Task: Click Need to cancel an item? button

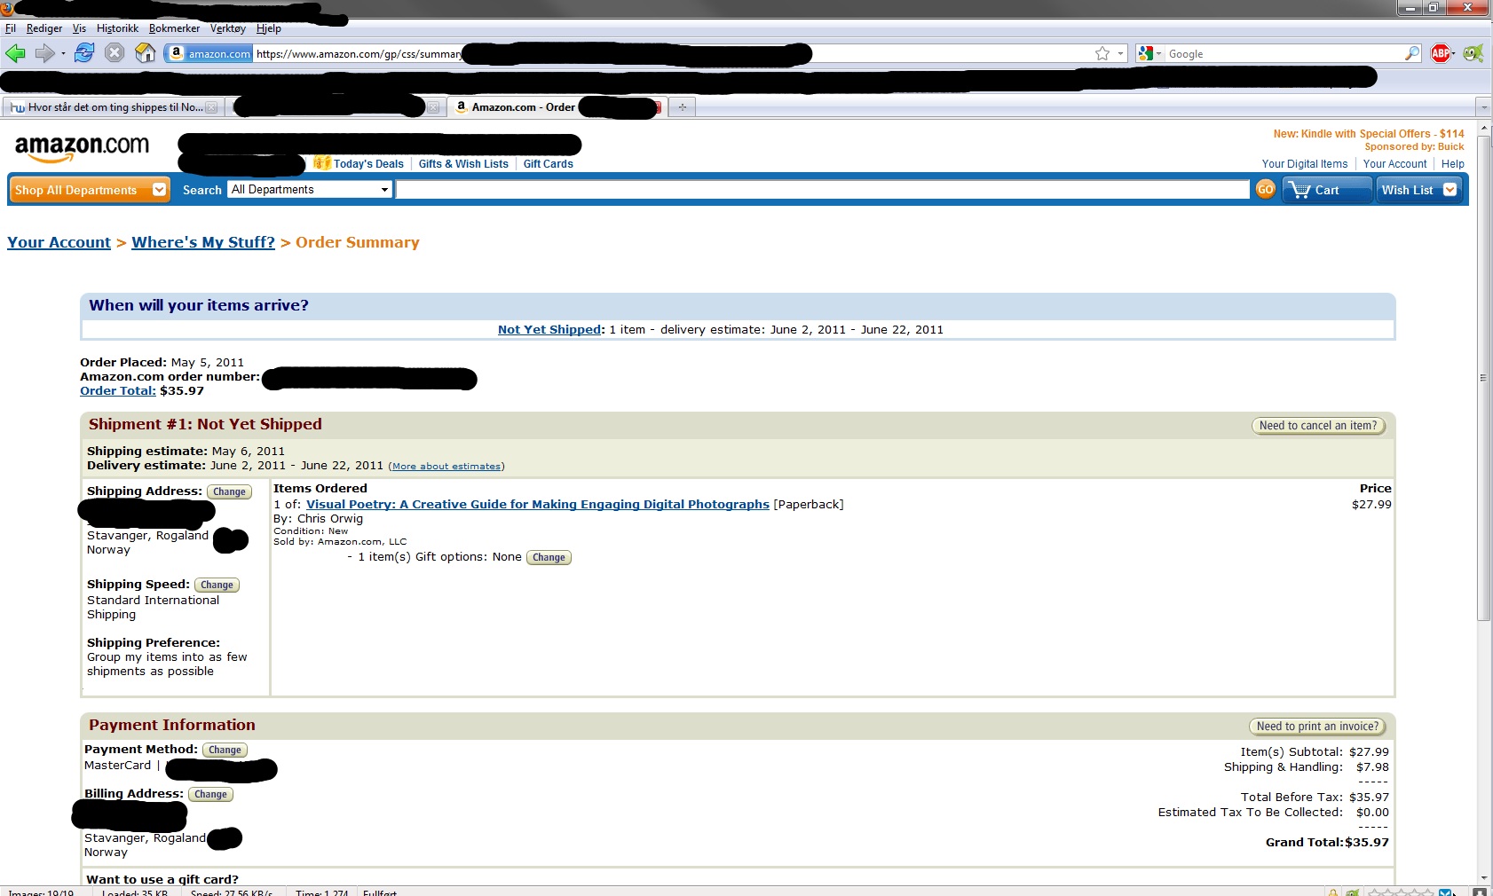Action: pos(1318,426)
